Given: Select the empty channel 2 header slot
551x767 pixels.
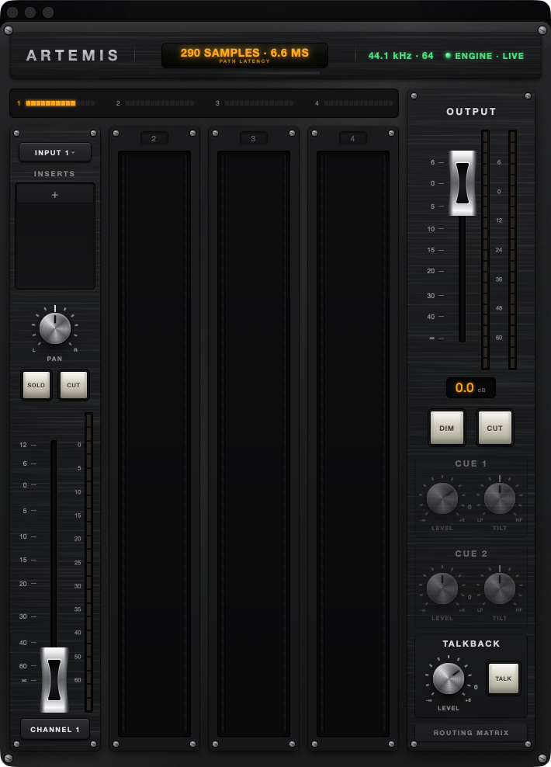Looking at the screenshot, I should tap(154, 138).
